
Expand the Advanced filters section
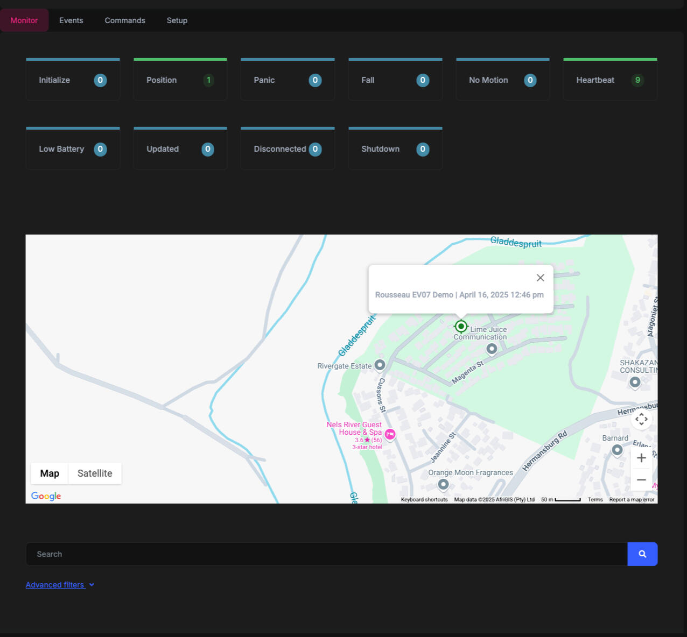60,585
